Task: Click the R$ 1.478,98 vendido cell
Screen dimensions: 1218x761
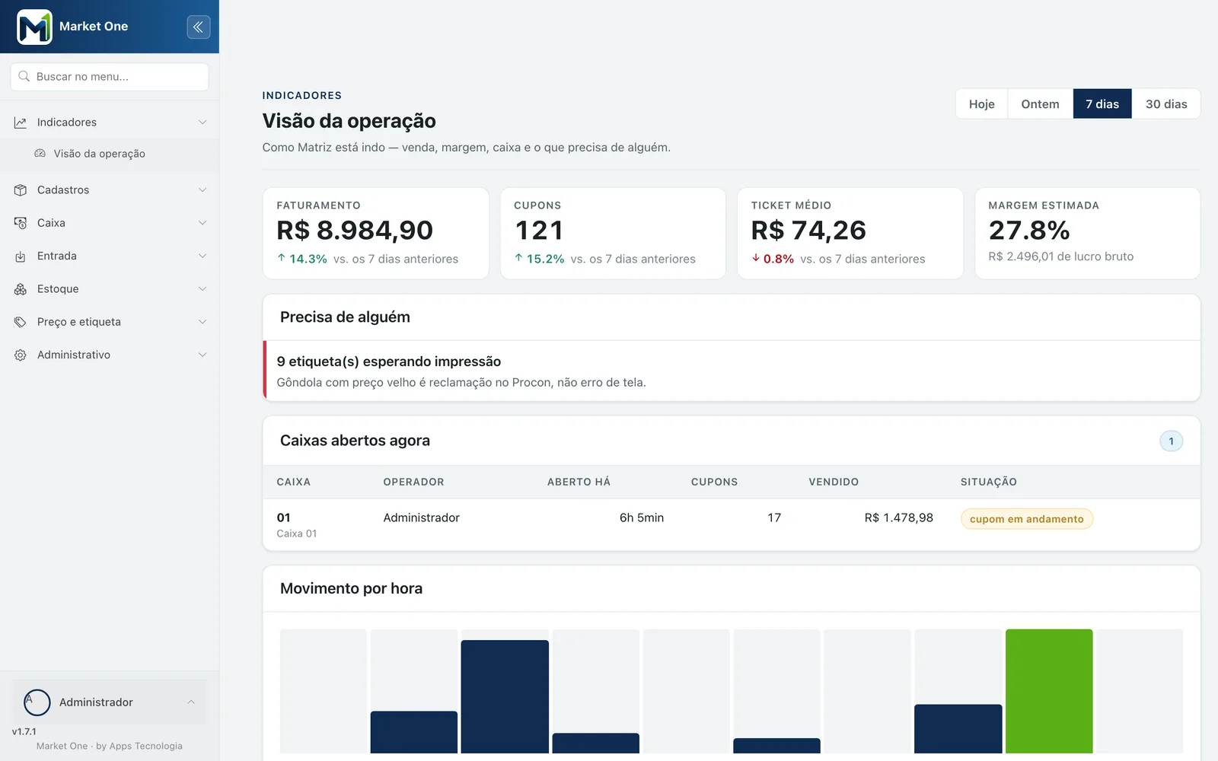Action: pos(898,518)
